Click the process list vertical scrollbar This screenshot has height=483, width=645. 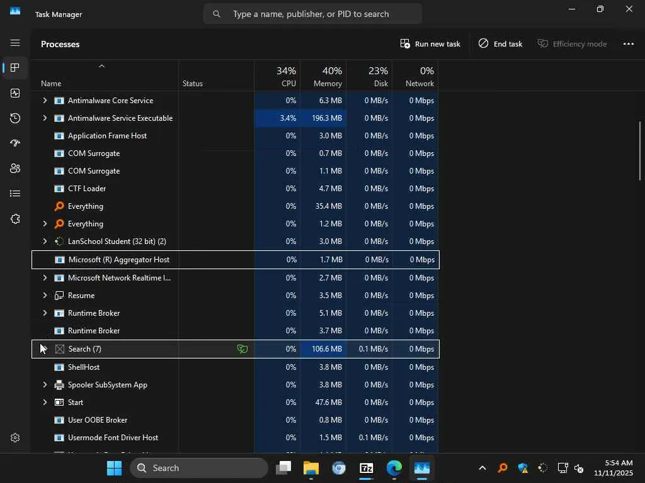point(640,150)
